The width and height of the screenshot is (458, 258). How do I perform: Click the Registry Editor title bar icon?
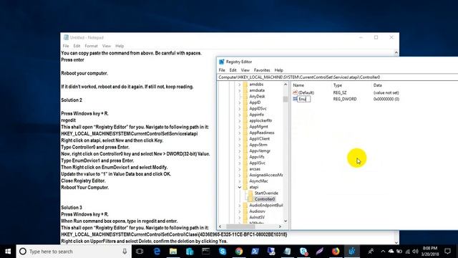[x=222, y=62]
